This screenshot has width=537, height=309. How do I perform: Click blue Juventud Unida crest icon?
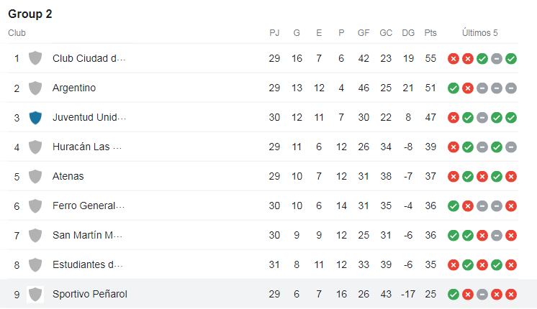[35, 117]
